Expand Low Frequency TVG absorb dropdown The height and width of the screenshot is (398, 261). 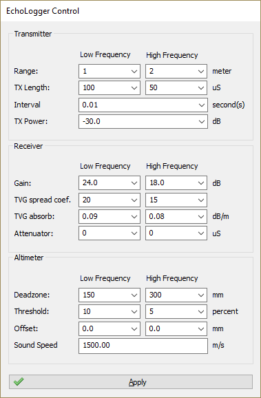(x=109, y=216)
